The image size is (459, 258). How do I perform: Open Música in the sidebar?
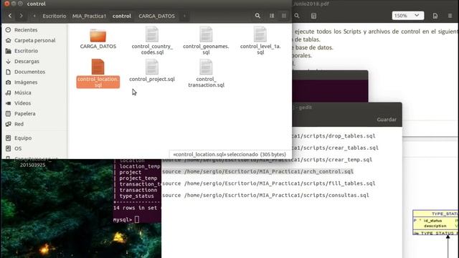(22, 92)
